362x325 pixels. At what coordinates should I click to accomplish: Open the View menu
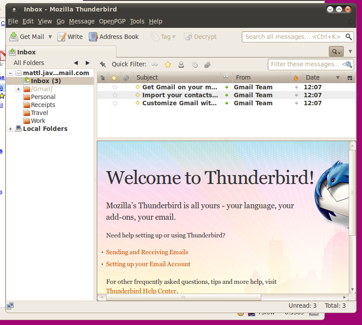(45, 22)
